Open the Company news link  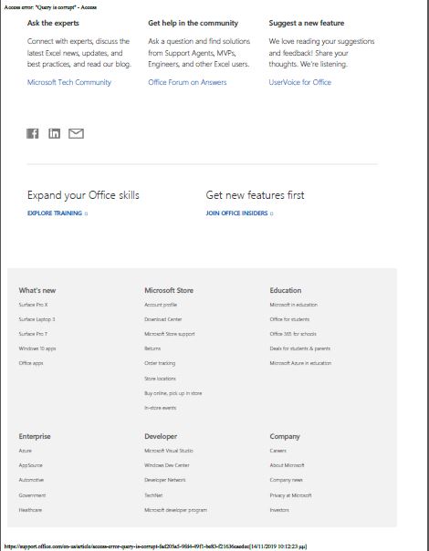click(x=287, y=480)
